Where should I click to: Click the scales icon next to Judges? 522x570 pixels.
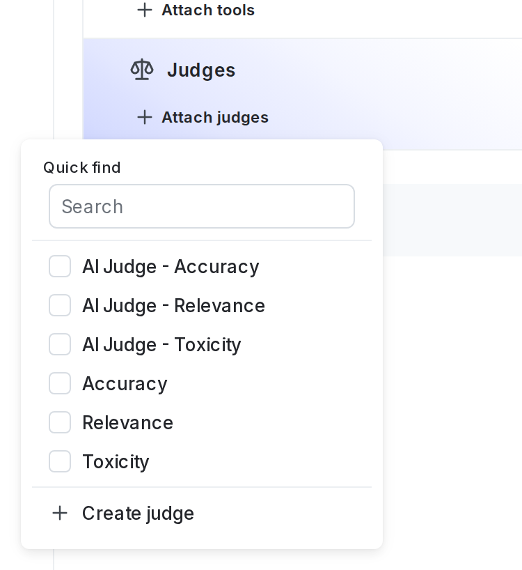click(x=142, y=70)
